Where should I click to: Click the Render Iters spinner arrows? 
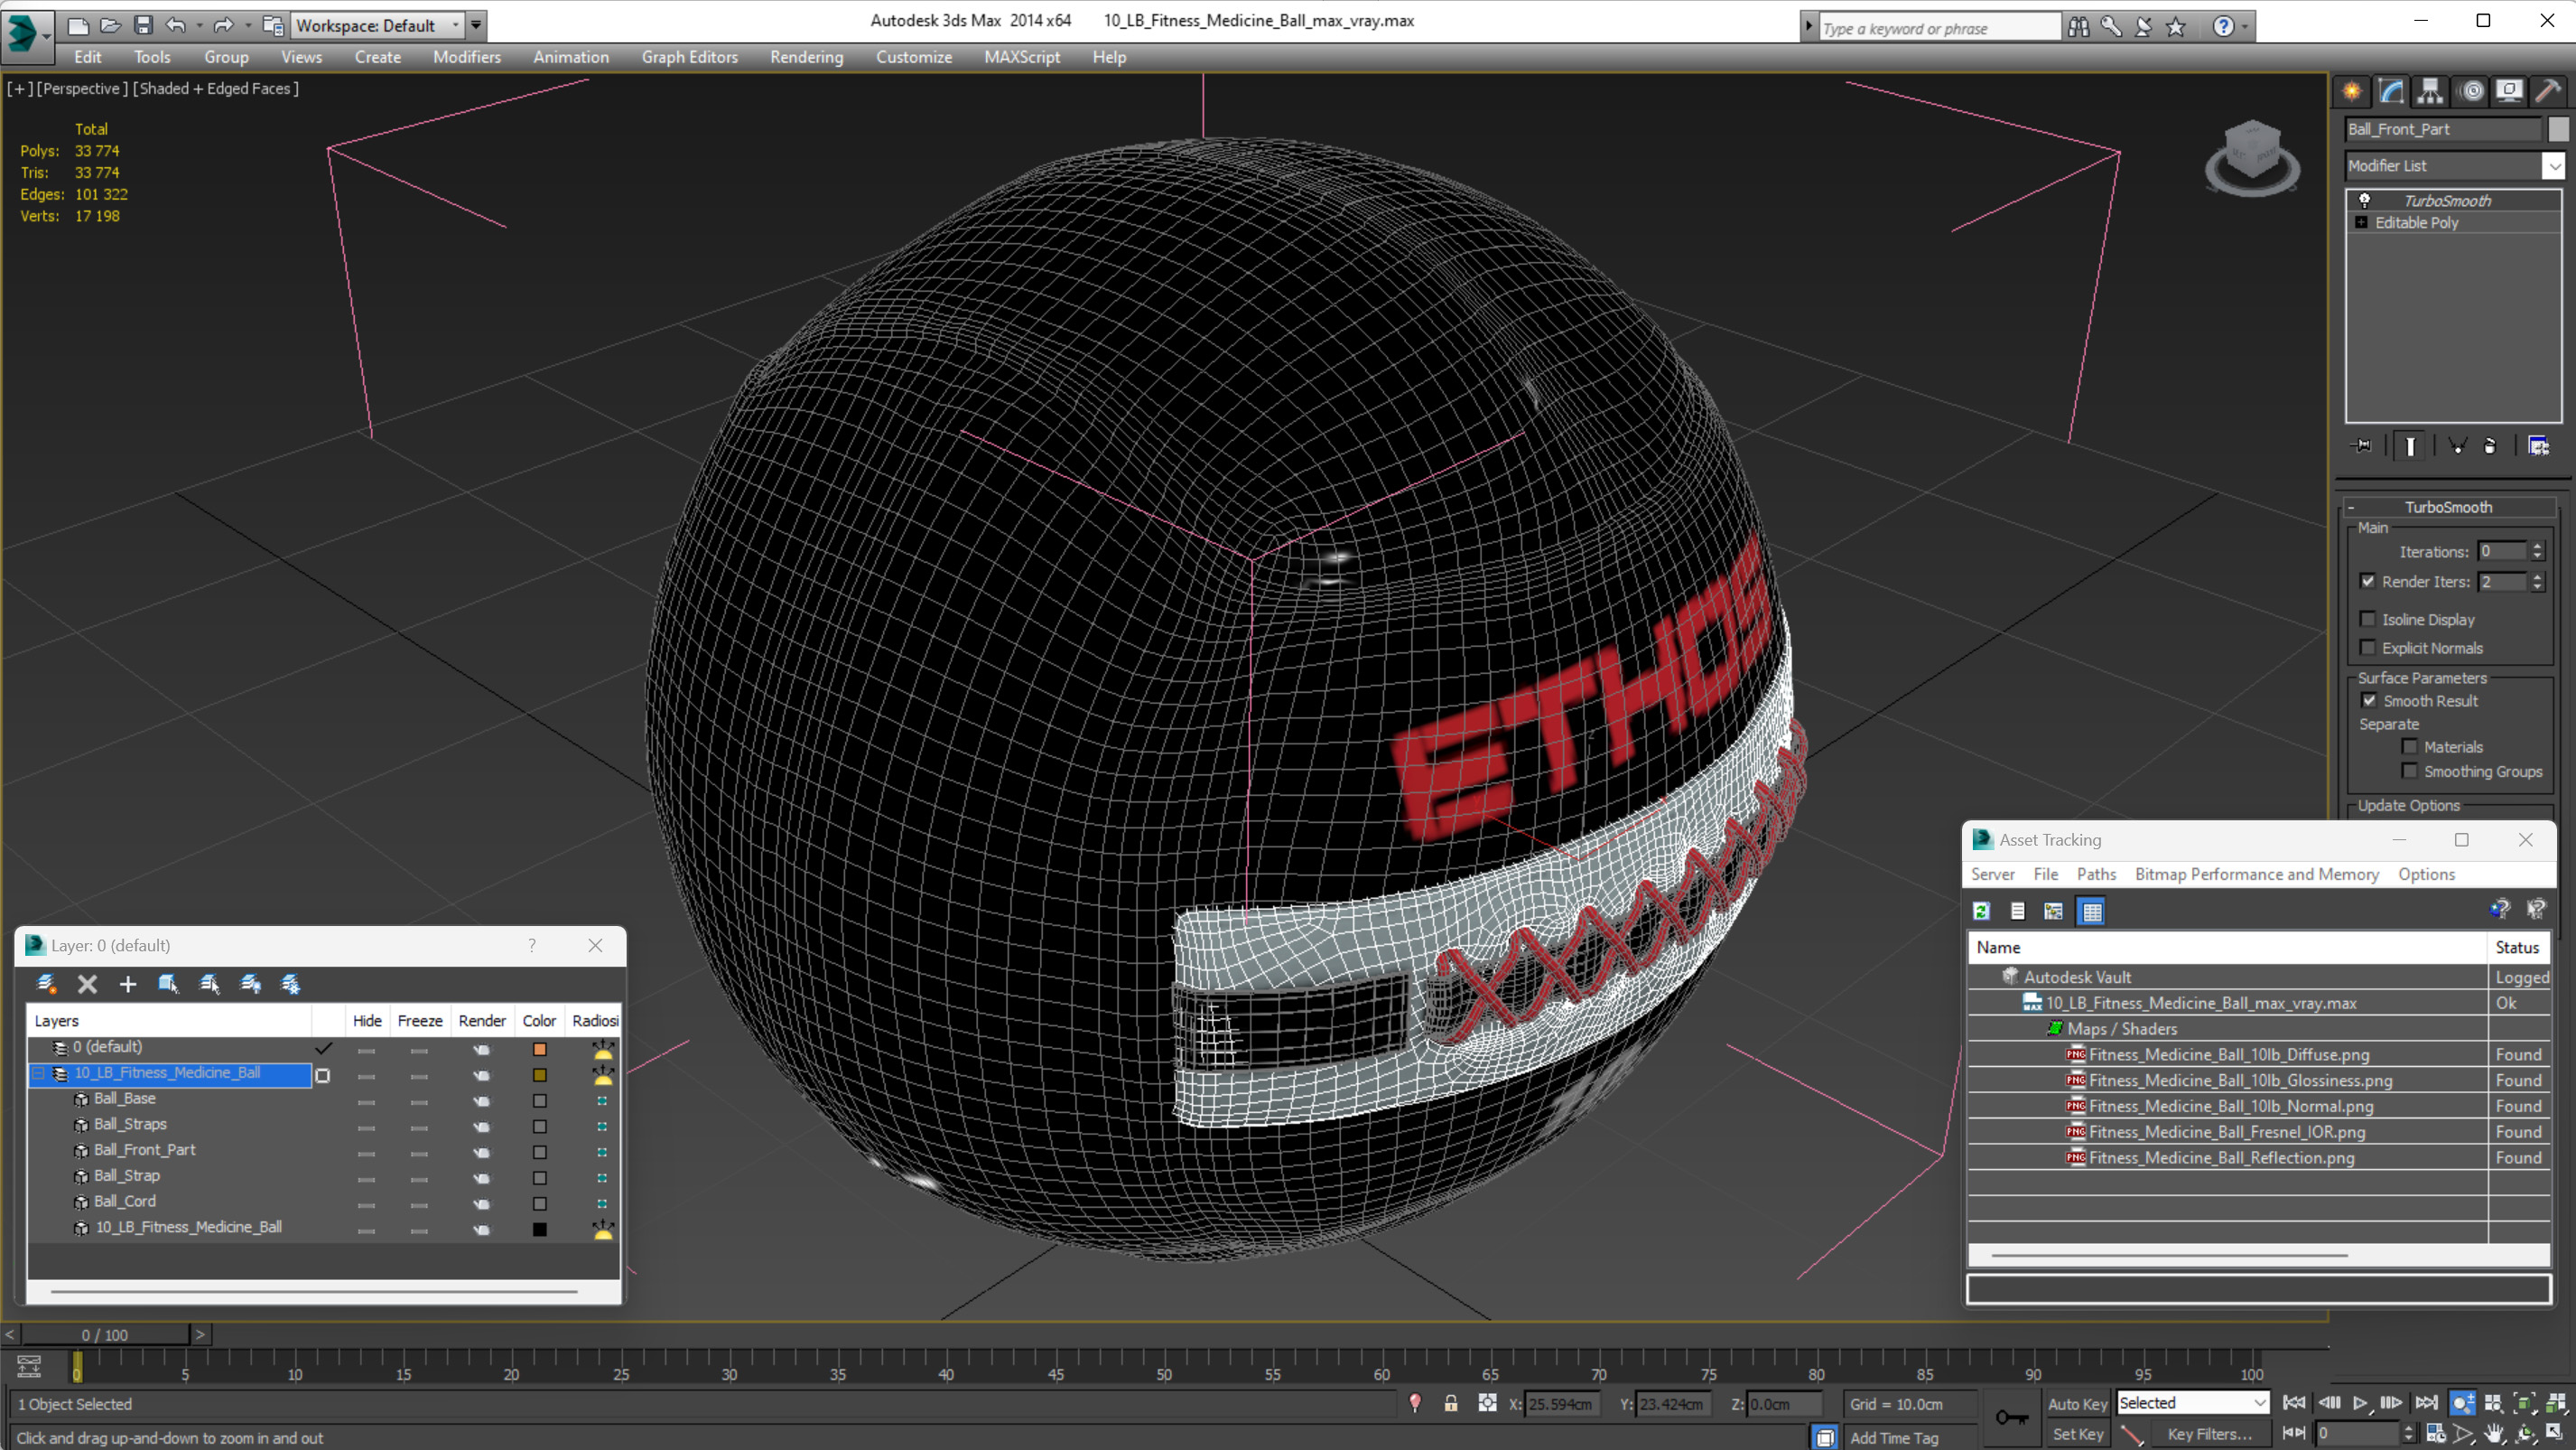coord(2537,582)
